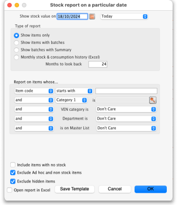This screenshot has width=177, height=205.
Task: Click the Cancel button
Action: 115,189
